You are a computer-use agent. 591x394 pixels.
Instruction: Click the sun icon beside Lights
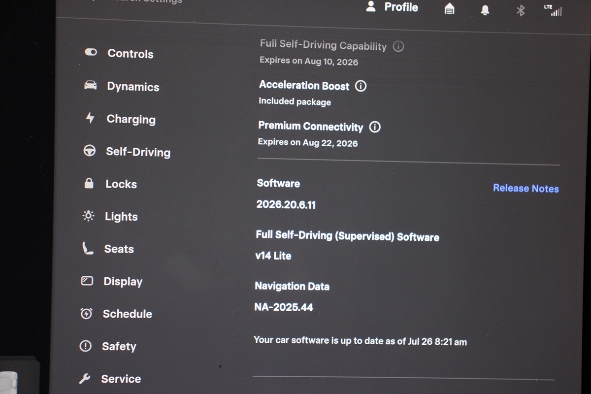click(88, 216)
